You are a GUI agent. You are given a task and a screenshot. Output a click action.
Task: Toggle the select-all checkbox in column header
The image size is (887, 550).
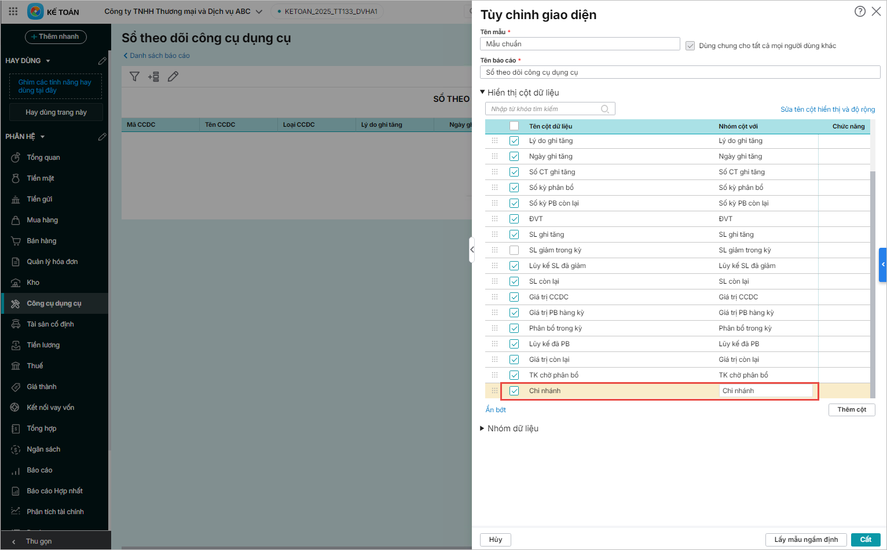tap(514, 126)
